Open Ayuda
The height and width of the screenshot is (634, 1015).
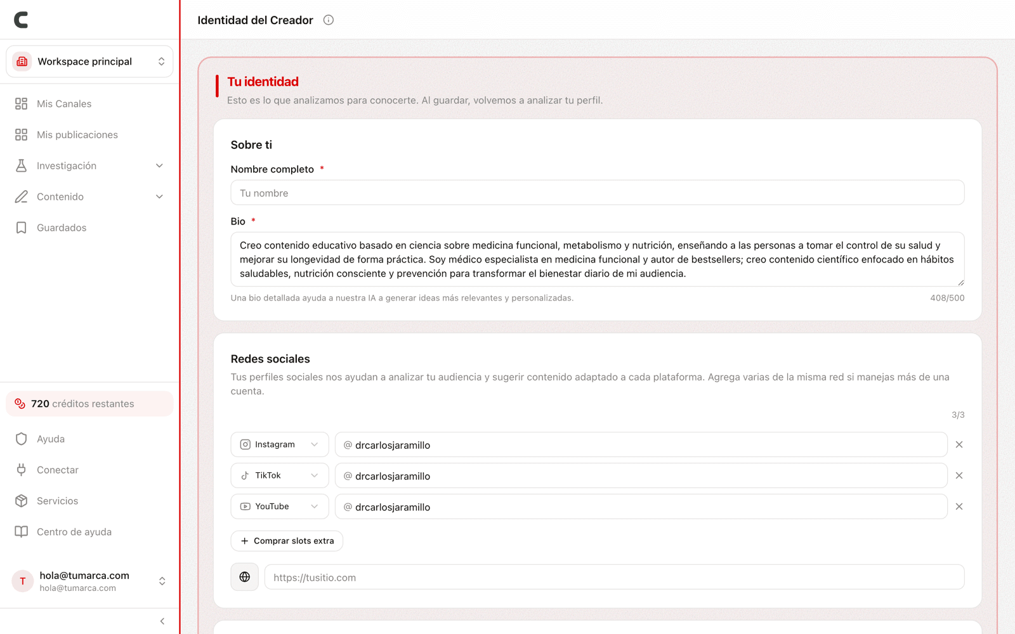(x=89, y=439)
